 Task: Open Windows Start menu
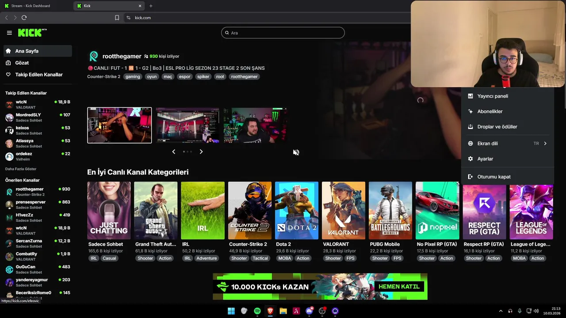tap(231, 311)
